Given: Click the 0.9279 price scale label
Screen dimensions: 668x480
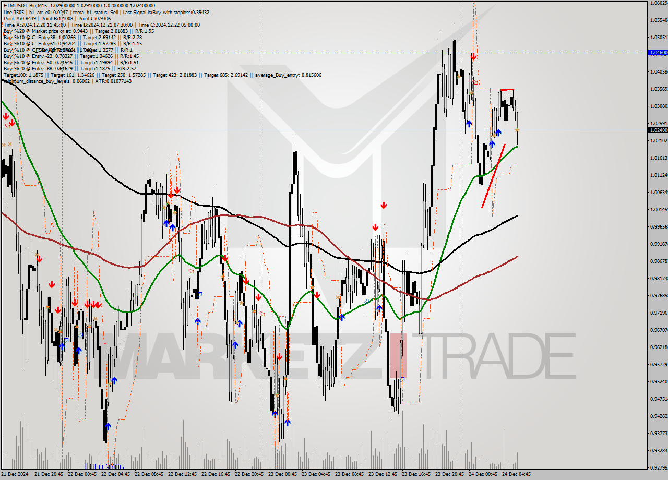Looking at the screenshot, I should (x=659, y=467).
